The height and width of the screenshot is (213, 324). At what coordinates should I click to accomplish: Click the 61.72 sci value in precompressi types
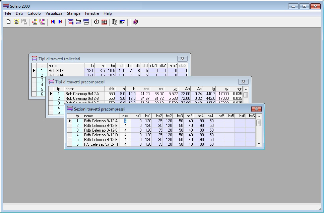[157, 98]
